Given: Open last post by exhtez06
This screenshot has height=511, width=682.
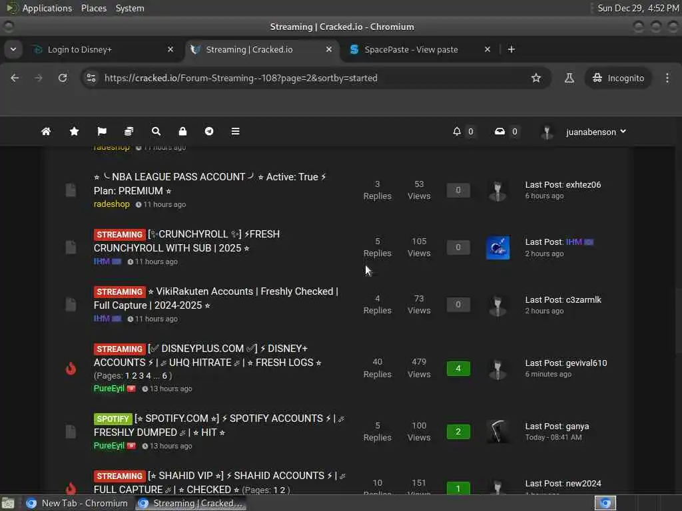Looking at the screenshot, I should (563, 185).
